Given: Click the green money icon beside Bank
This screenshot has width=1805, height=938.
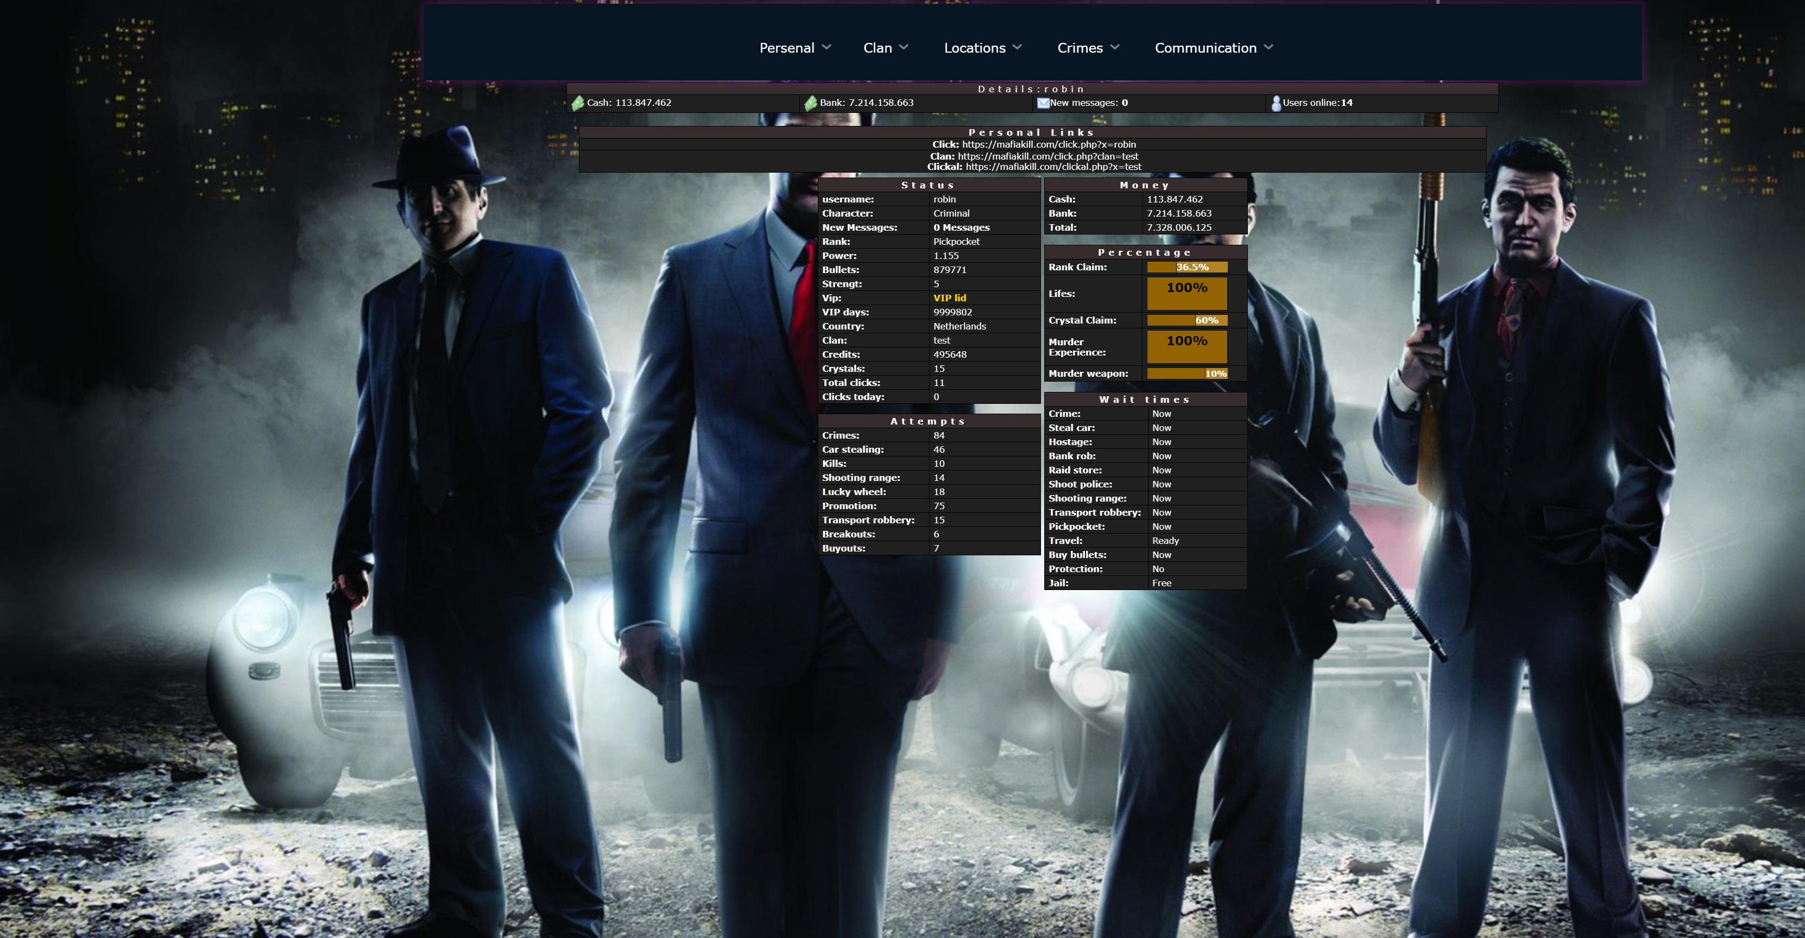Looking at the screenshot, I should coord(811,104).
